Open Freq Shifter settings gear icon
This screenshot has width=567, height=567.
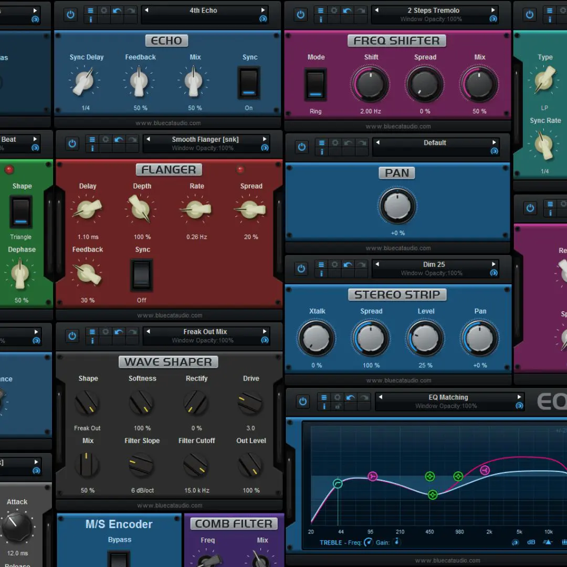click(x=334, y=10)
